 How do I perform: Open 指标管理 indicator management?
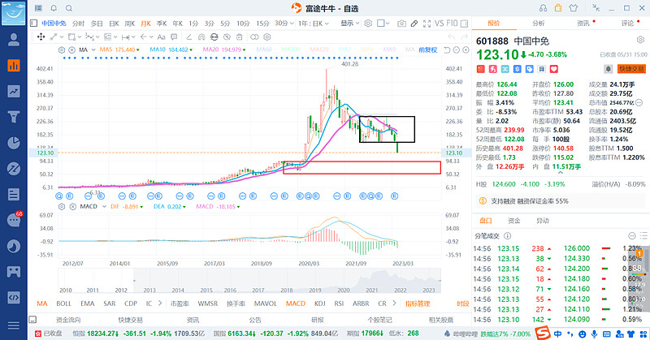[418, 303]
